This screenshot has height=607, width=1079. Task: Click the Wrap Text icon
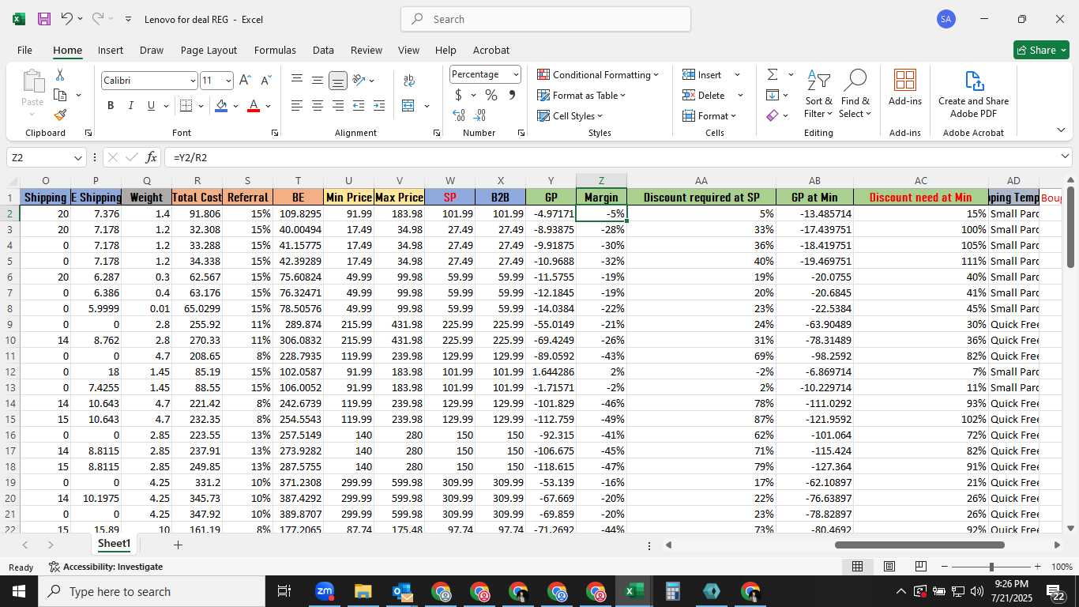(x=409, y=81)
